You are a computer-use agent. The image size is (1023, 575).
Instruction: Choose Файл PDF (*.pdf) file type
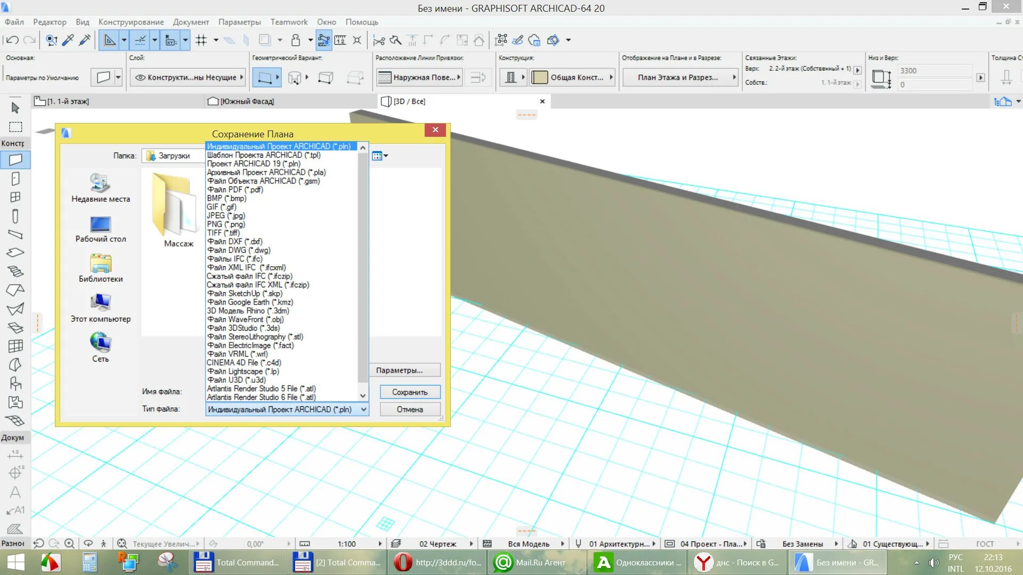pos(235,190)
